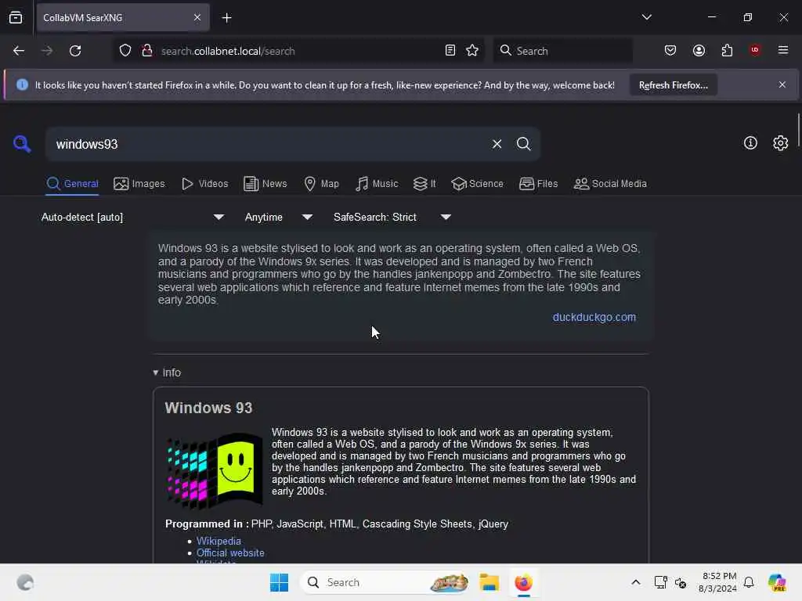802x601 pixels.
Task: Open tracking protection shield icon
Action: 125,51
